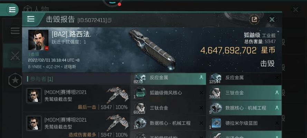Close the kill report window
This screenshot has height=138, width=307.
272,19
